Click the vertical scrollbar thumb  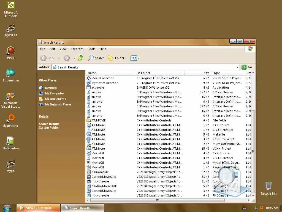click(253, 152)
